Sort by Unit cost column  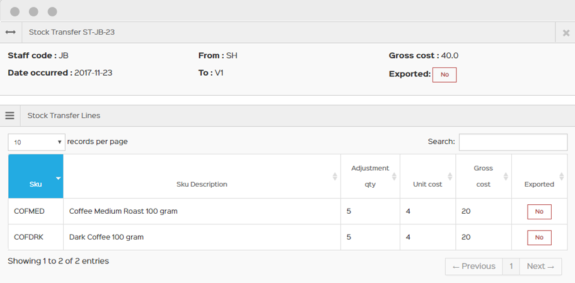tap(428, 176)
